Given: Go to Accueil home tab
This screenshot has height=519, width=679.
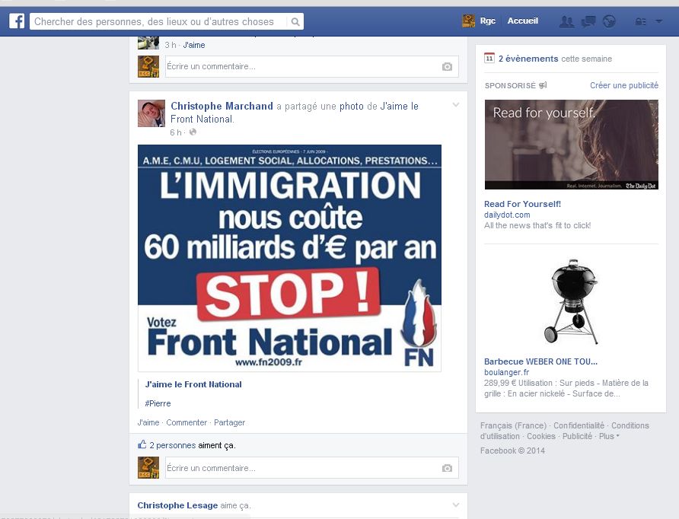Looking at the screenshot, I should pyautogui.click(x=523, y=21).
